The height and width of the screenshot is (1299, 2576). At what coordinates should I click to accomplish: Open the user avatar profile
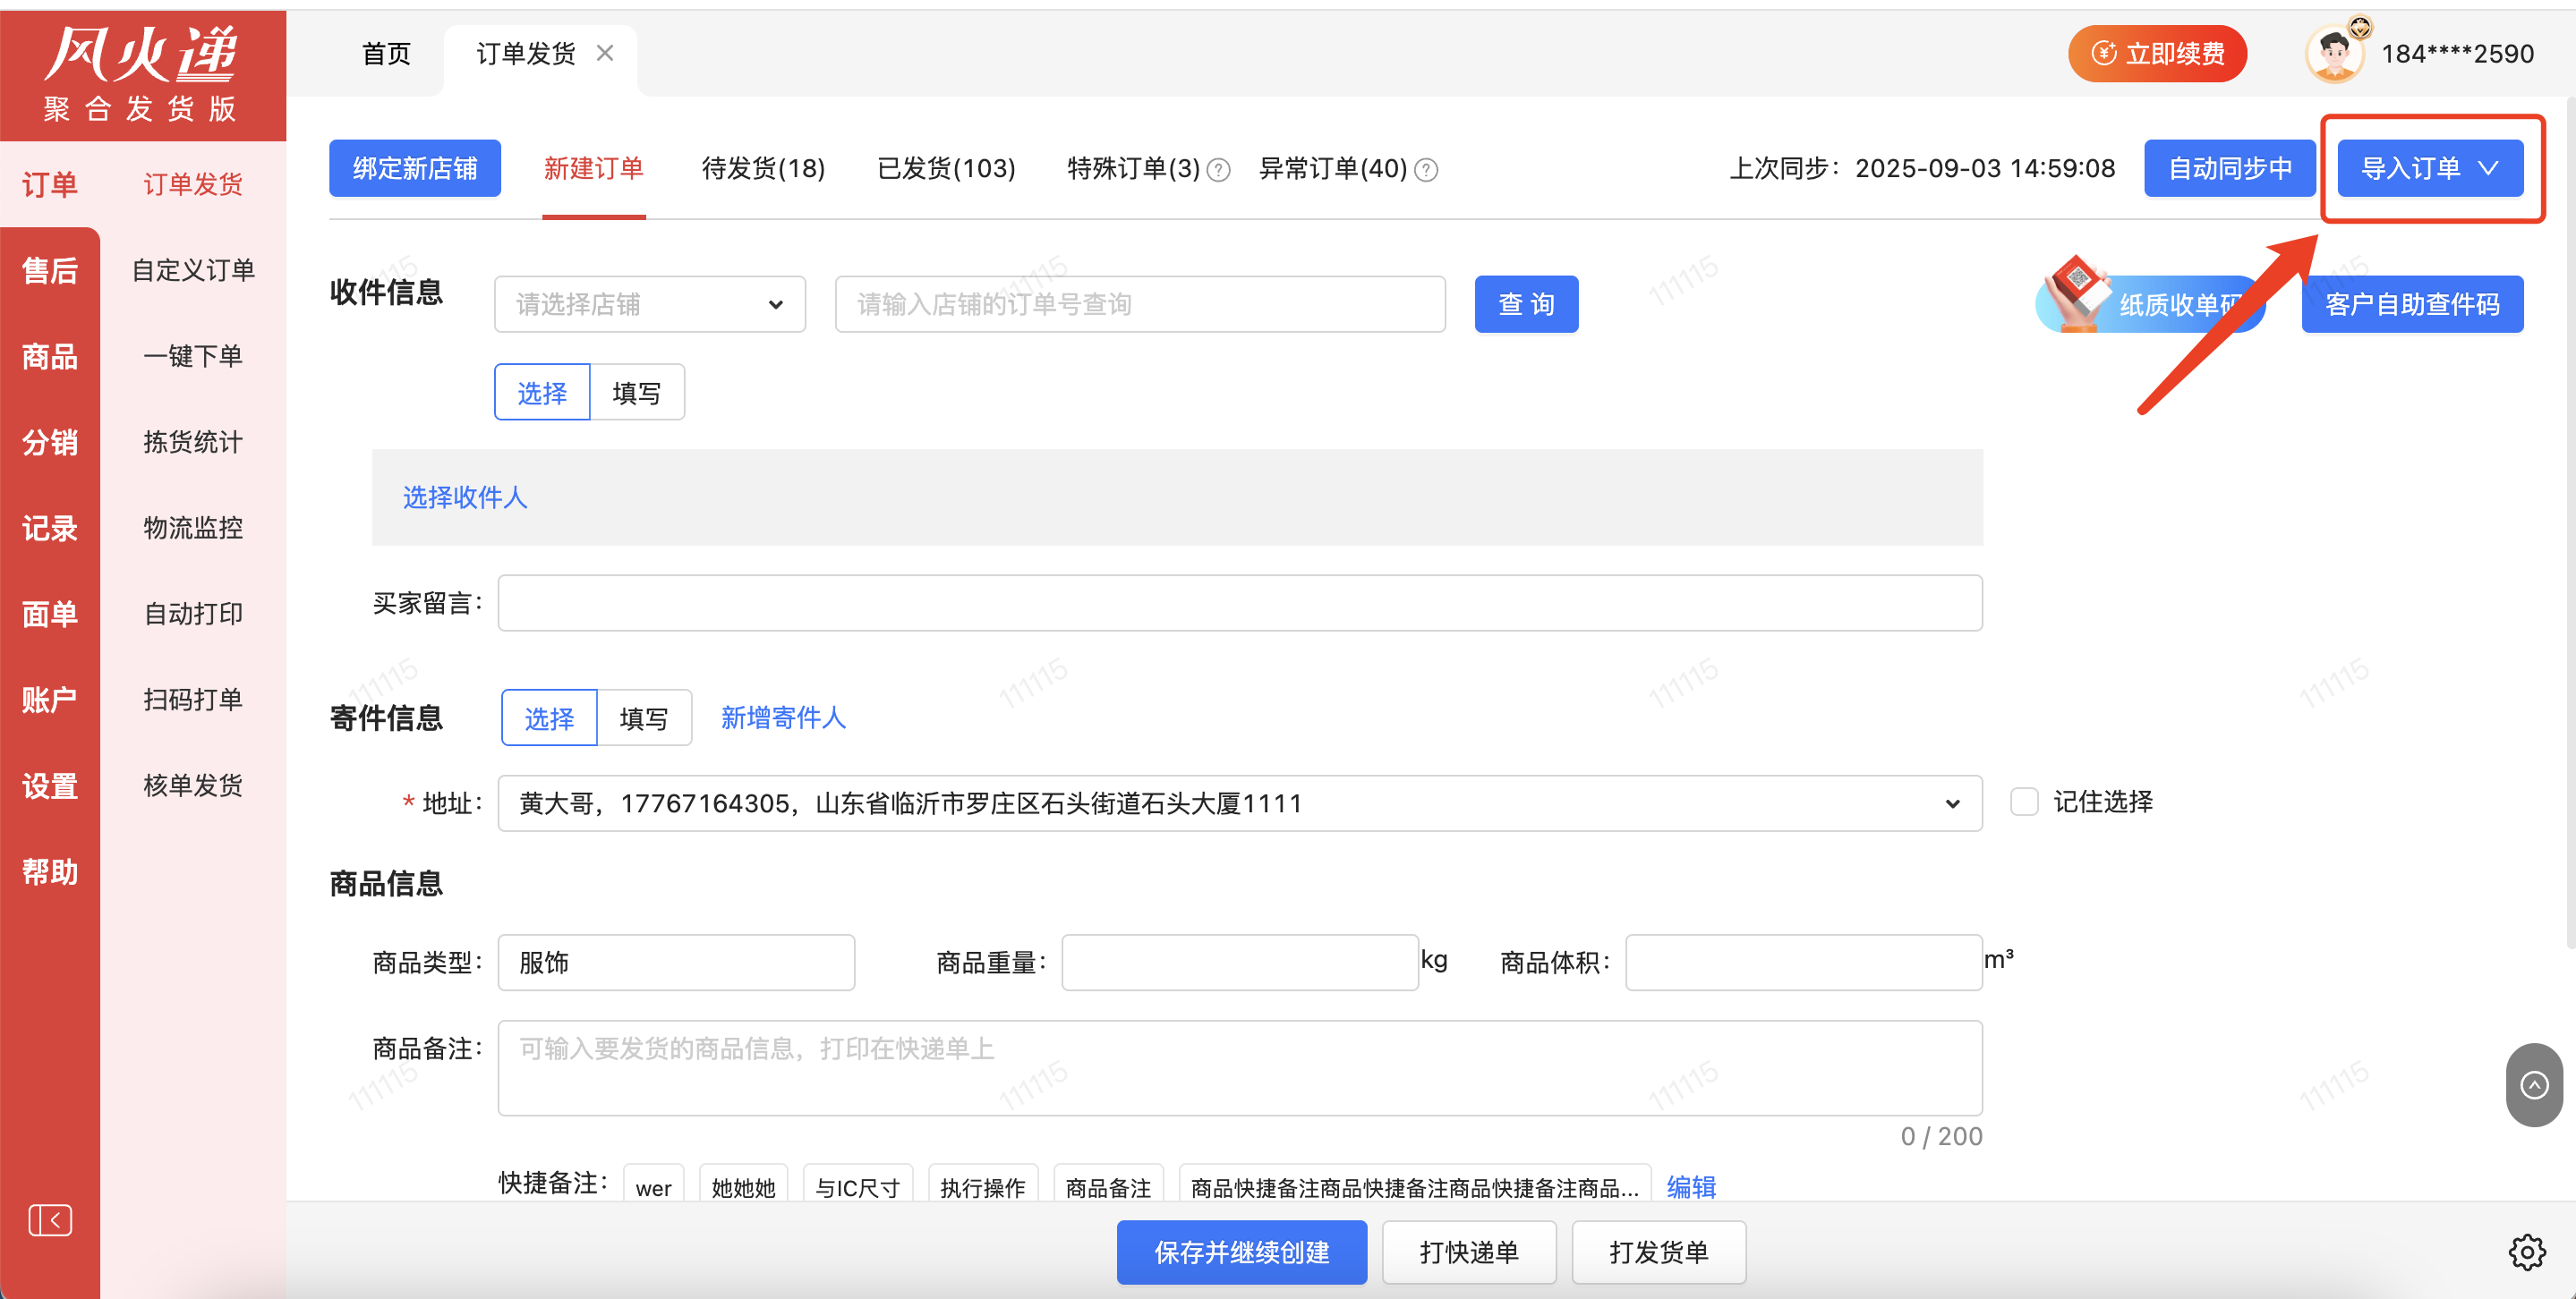(x=2336, y=53)
